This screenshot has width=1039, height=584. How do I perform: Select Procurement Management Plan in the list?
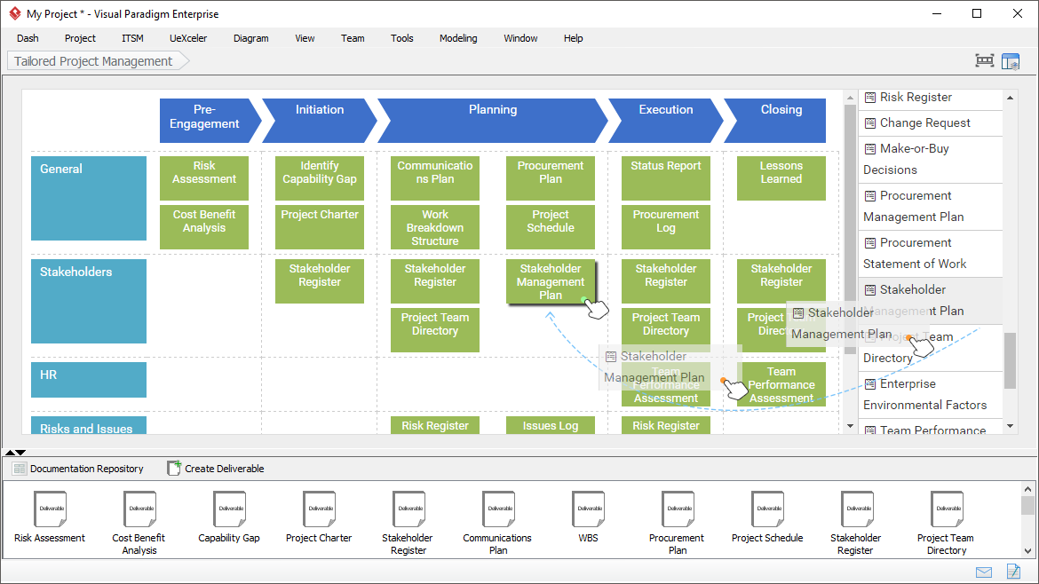(931, 207)
